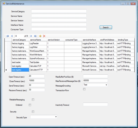Click the Search button
Screen dimensions: 138x128
click(106, 27)
